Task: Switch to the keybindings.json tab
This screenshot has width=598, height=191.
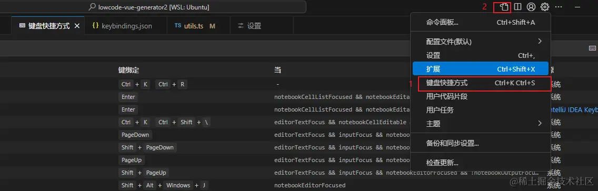Action: pos(122,26)
